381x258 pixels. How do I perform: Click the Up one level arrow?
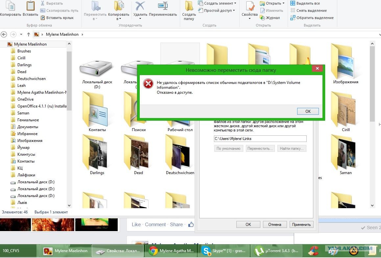pyautogui.click(x=29, y=34)
